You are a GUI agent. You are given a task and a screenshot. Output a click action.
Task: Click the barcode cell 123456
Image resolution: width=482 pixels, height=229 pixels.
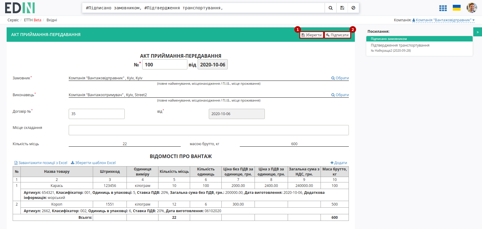[x=110, y=186]
